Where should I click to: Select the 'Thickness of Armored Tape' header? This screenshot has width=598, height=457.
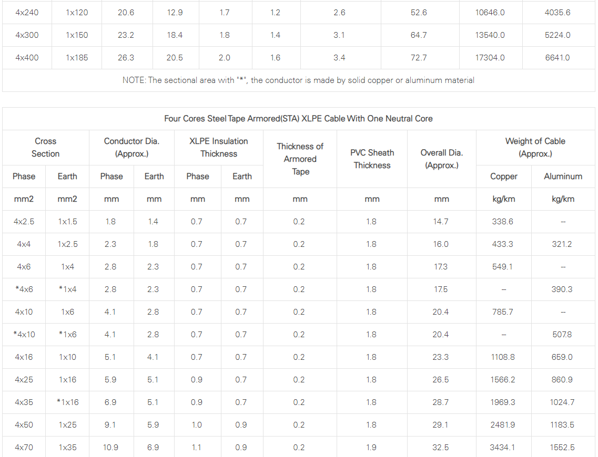tap(300, 159)
